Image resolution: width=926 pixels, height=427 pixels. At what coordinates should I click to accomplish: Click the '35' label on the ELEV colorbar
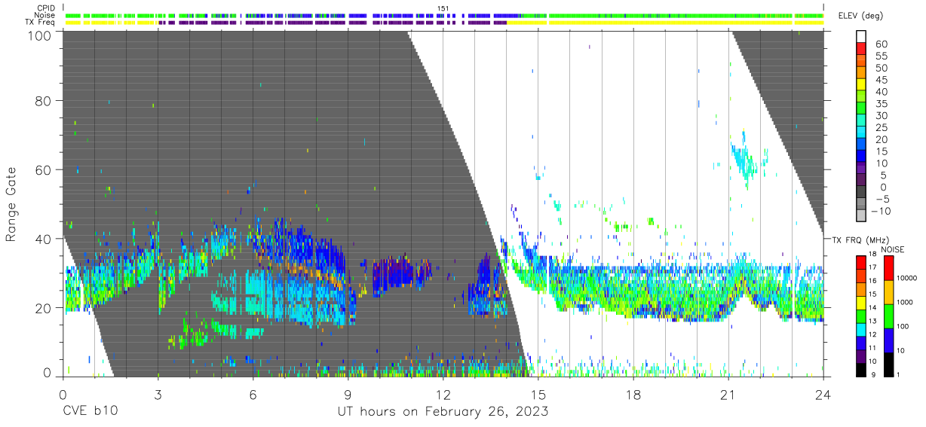[880, 104]
